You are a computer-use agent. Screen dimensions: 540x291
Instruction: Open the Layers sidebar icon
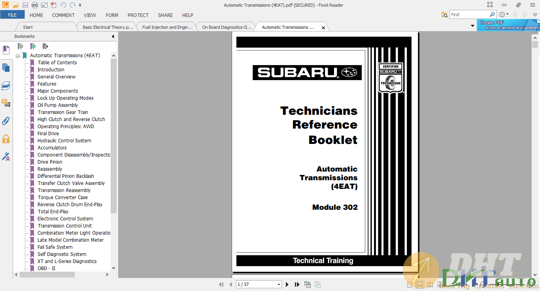(x=6, y=86)
